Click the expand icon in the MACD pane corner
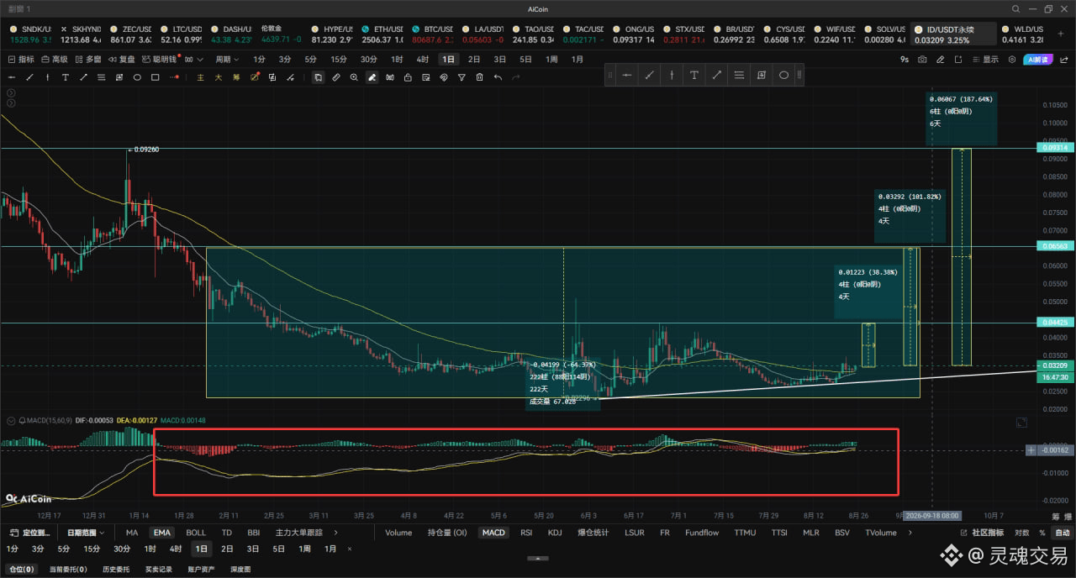Viewport: 1076px width, 578px height. pyautogui.click(x=1021, y=422)
